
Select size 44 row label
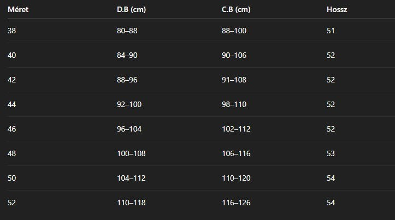click(12, 104)
